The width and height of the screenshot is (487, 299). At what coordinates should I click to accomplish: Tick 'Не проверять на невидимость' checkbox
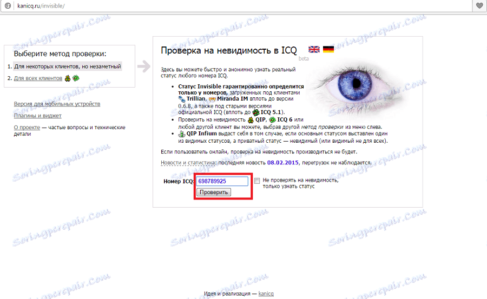click(x=257, y=181)
